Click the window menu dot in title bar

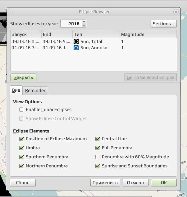[x=11, y=12]
